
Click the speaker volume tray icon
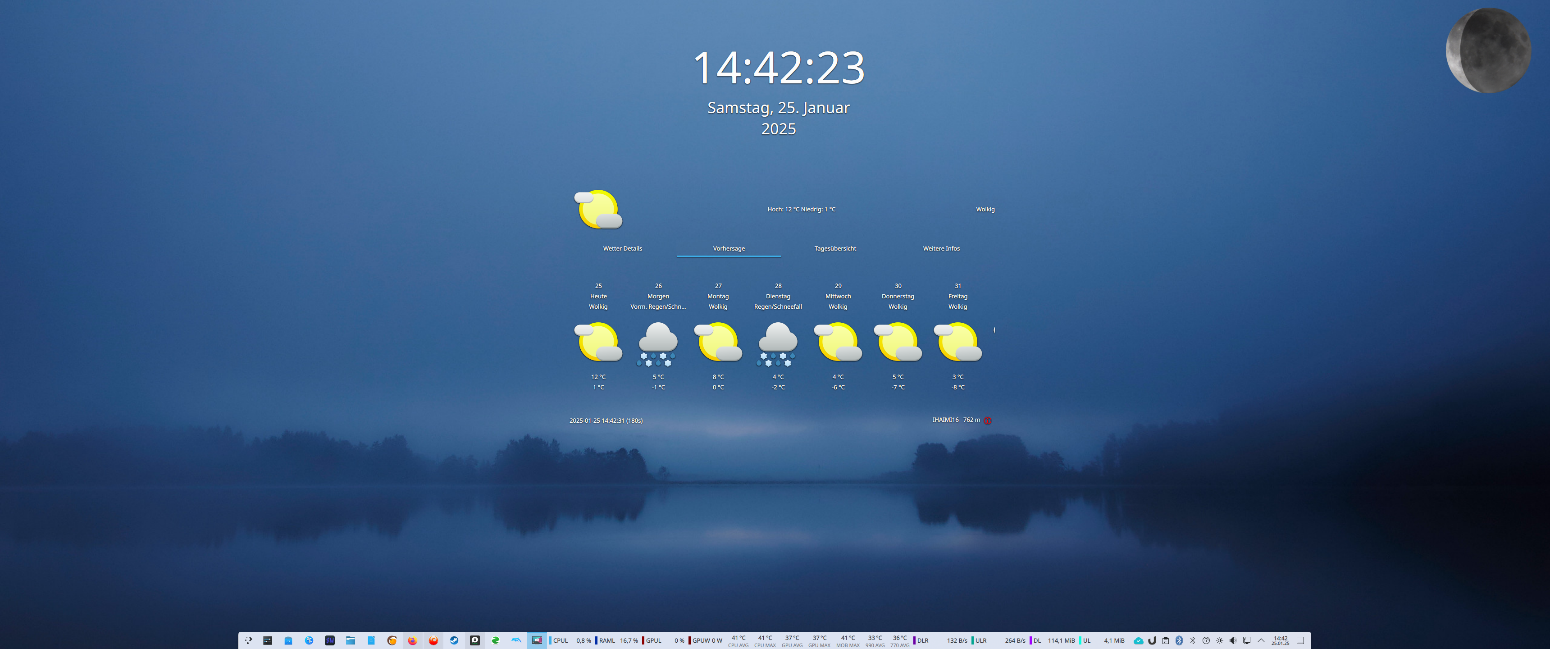coord(1233,640)
